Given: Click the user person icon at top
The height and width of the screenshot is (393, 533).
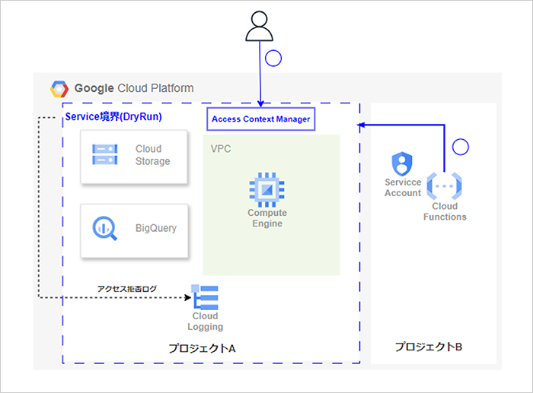Looking at the screenshot, I should coord(260,26).
